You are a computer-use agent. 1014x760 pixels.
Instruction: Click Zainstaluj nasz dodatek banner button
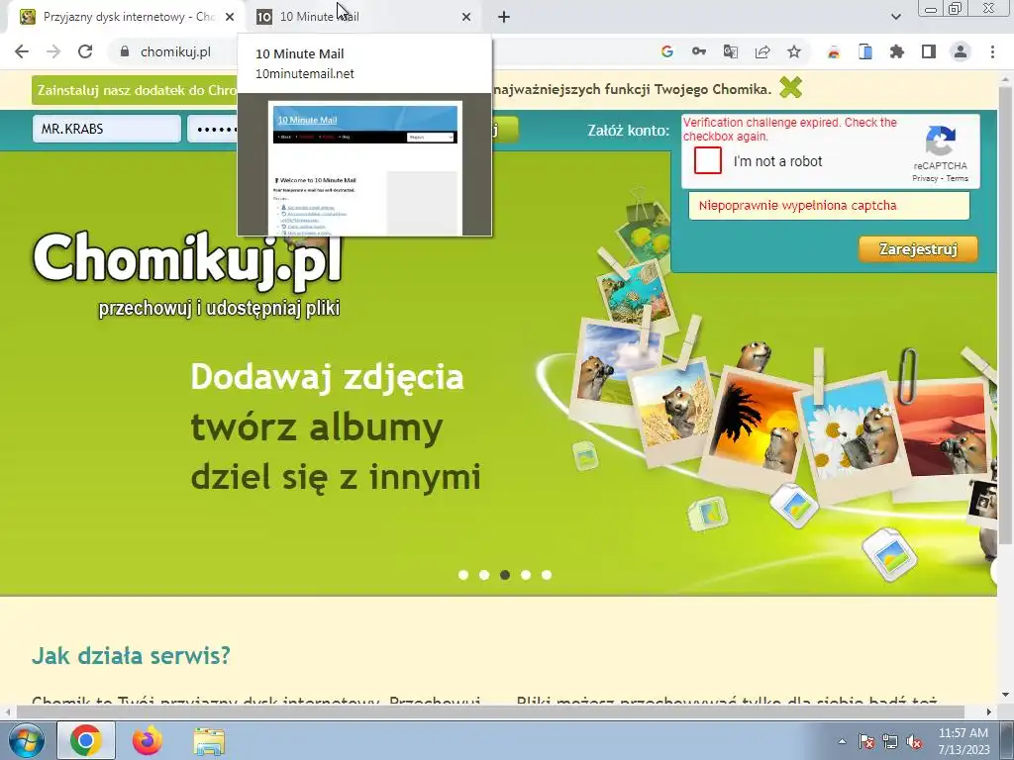coord(135,90)
